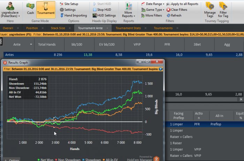244x161 pixels.
Task: Select the Tournament Ante tab
Action: coord(90,28)
